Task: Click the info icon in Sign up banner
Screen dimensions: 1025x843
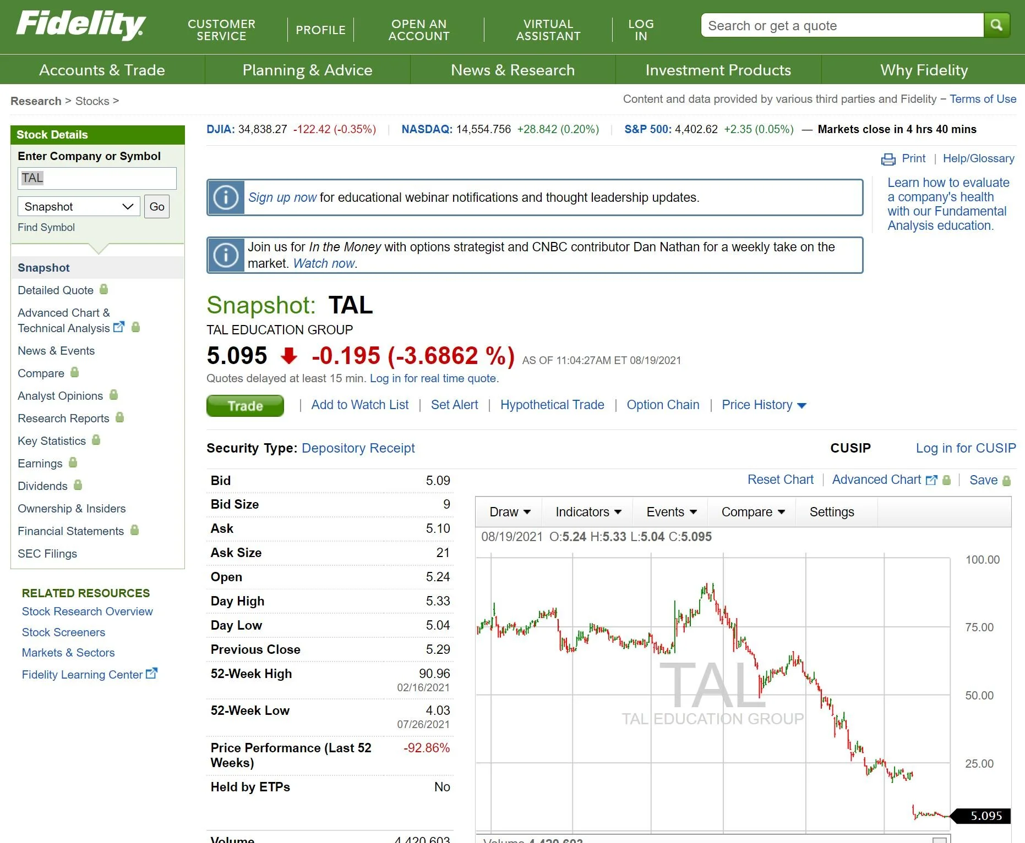Action: click(x=226, y=197)
